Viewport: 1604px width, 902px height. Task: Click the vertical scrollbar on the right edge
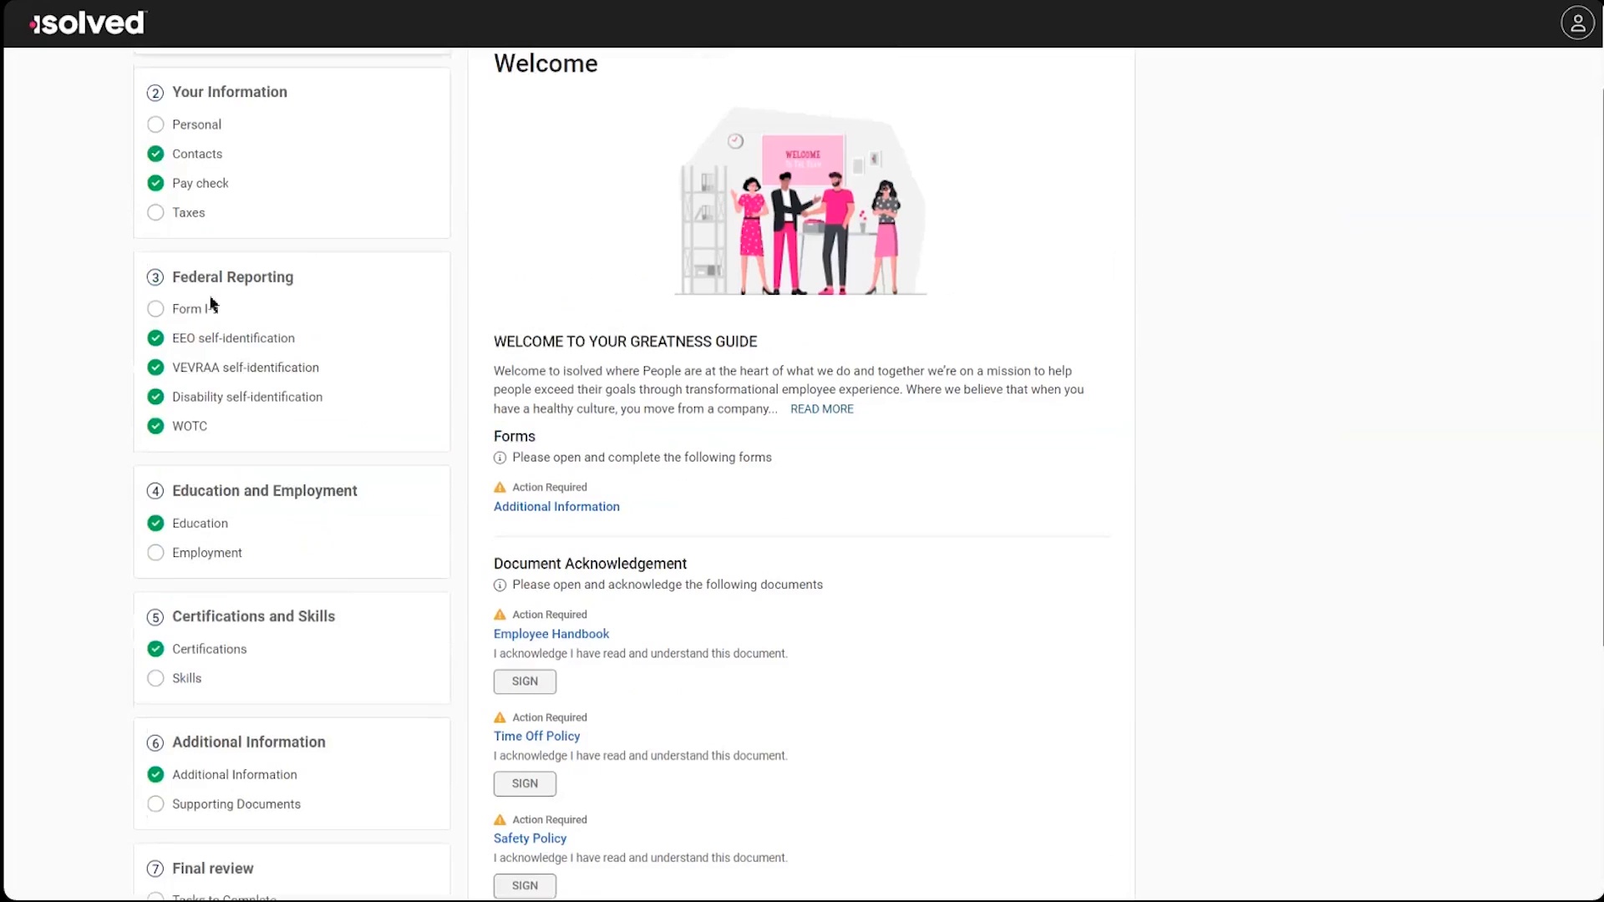[1601, 367]
